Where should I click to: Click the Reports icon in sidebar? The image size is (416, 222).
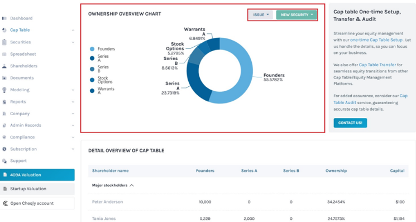tap(4, 102)
